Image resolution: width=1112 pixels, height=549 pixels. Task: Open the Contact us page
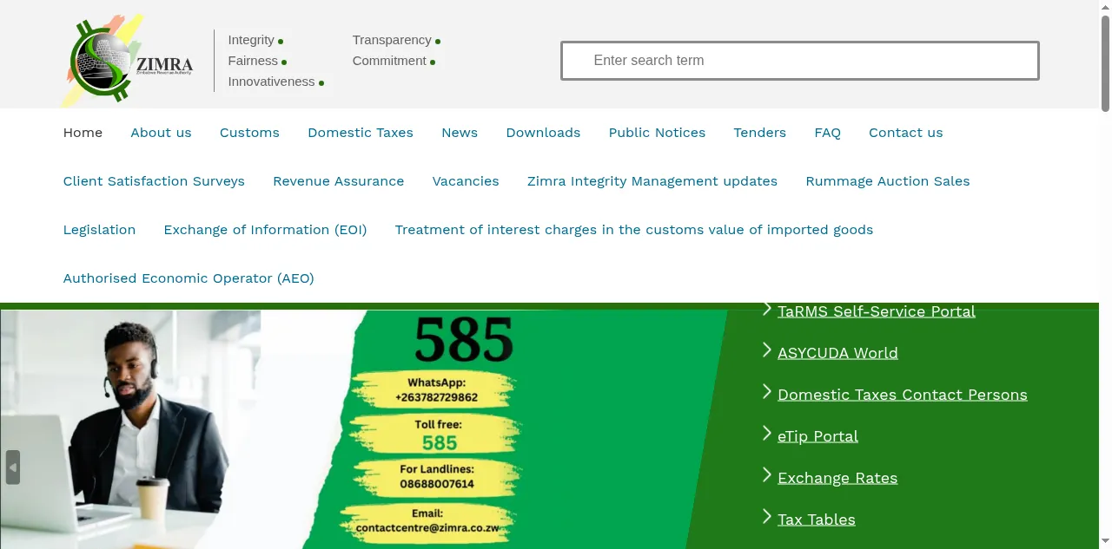[x=905, y=133]
